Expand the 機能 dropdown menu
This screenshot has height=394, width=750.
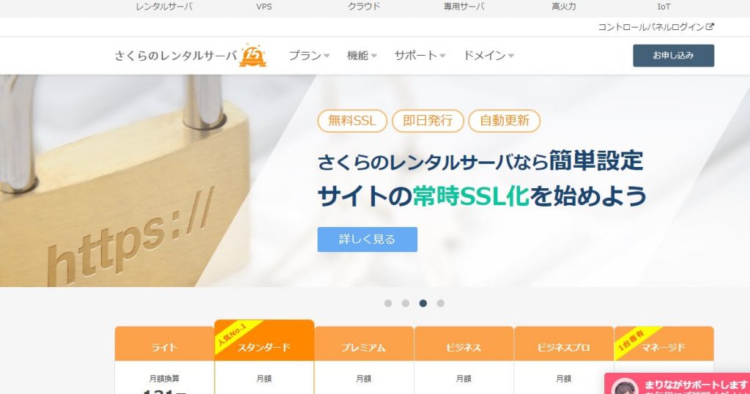(362, 56)
